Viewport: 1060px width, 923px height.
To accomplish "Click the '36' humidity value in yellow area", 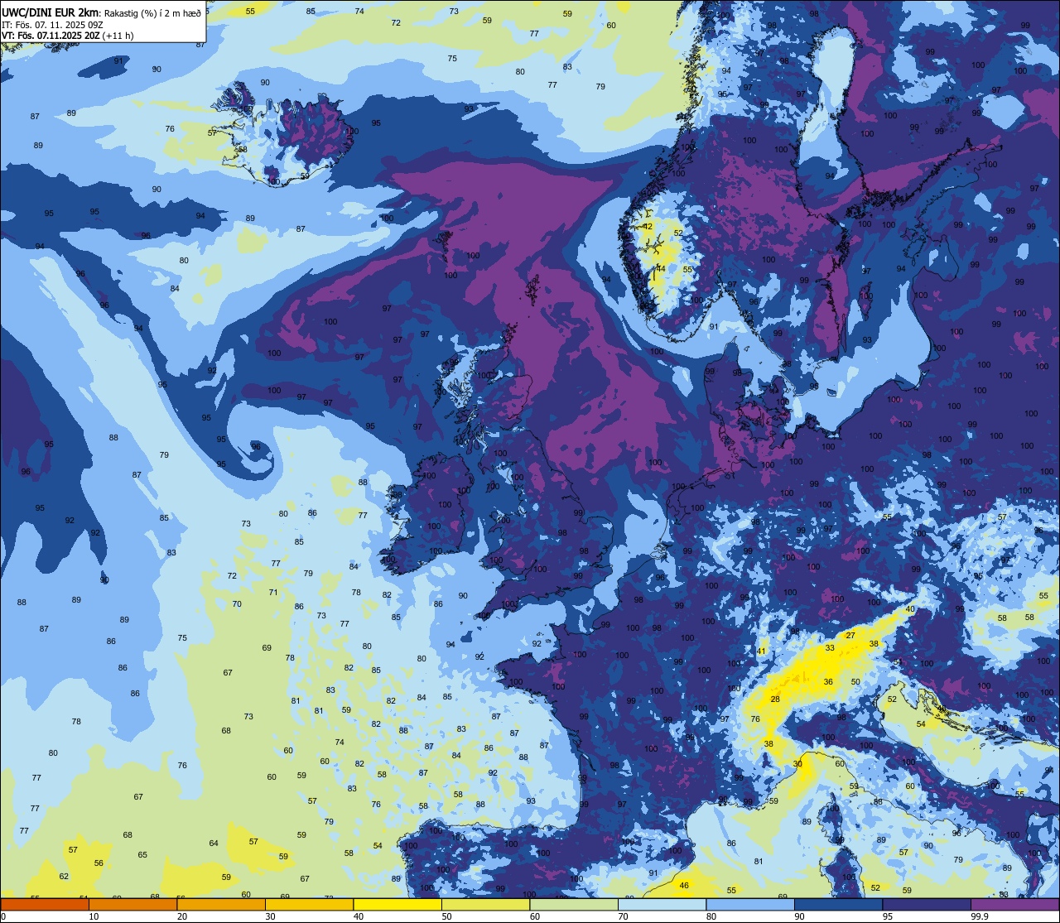I will (828, 682).
